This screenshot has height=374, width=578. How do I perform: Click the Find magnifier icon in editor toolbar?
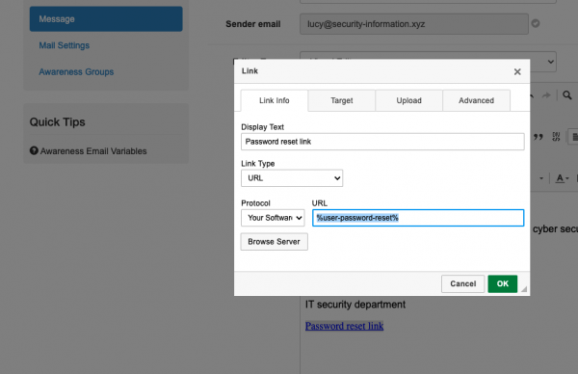pos(567,95)
